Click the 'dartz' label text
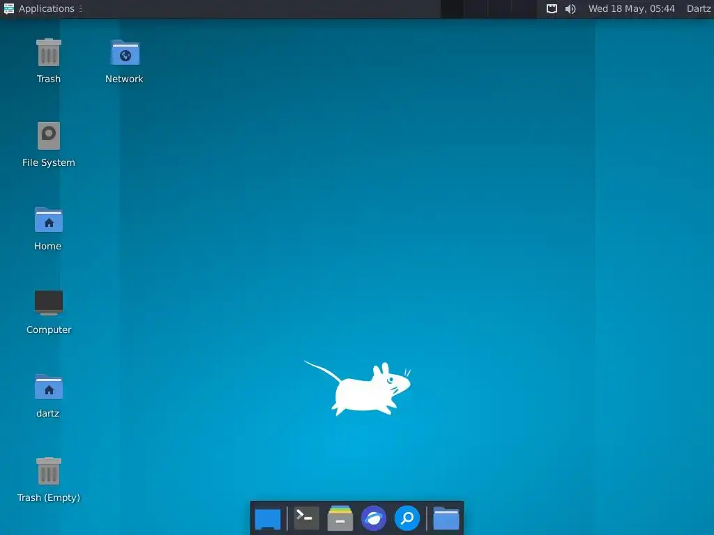This screenshot has height=535, width=714. (x=48, y=414)
